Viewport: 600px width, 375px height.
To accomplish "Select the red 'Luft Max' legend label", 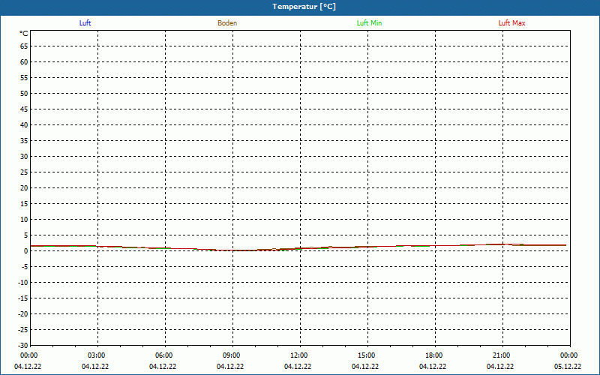I will click(511, 23).
